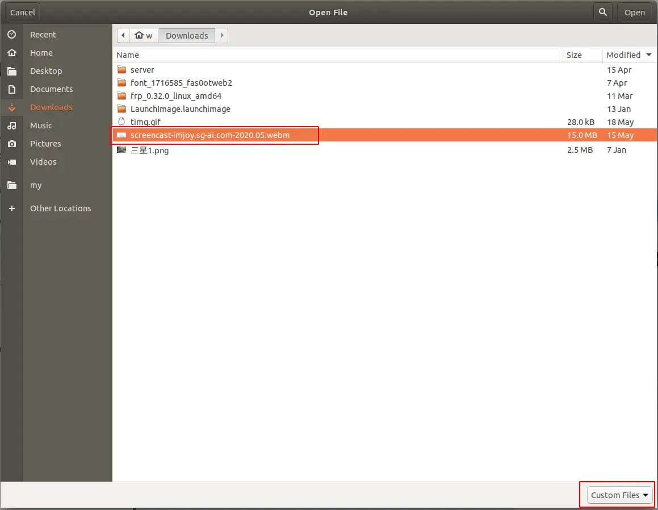Viewport: 658px width, 510px height.
Task: Select the 三星1.png file name
Action: 149,150
